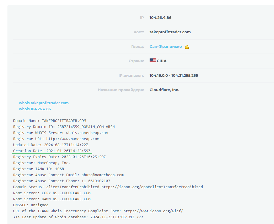Click the Registrar Abuse Contact Phone number
The image size is (274, 224).
tap(96, 181)
